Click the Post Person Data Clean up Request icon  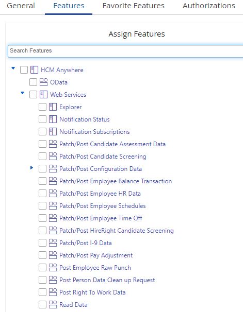(x=53, y=280)
